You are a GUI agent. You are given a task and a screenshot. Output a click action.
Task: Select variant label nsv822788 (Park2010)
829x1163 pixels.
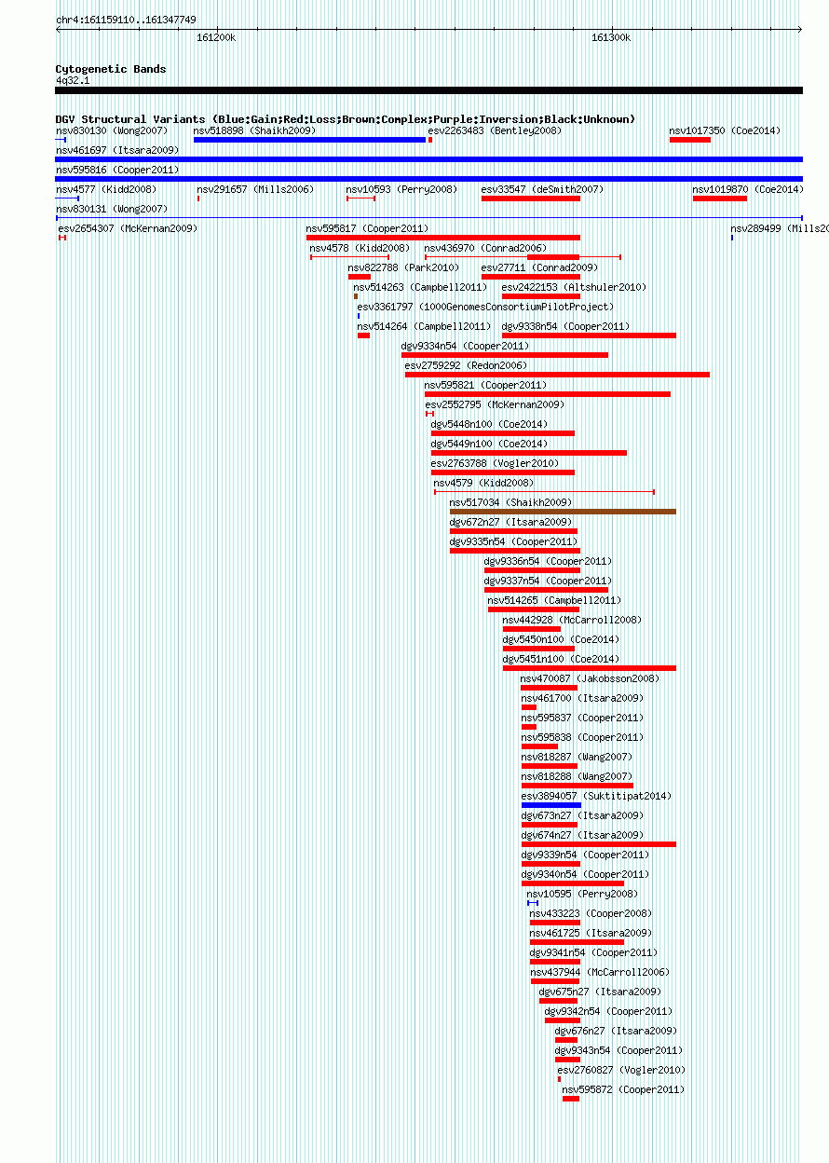coord(403,267)
